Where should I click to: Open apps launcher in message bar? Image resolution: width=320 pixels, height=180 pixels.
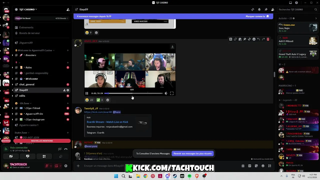click(269, 166)
